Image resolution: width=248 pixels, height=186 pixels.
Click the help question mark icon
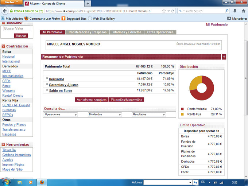(x=224, y=57)
